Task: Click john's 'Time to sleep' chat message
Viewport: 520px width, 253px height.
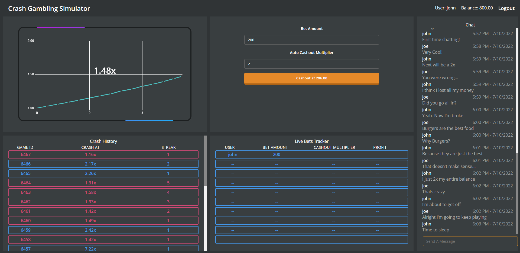Action: tap(435, 230)
